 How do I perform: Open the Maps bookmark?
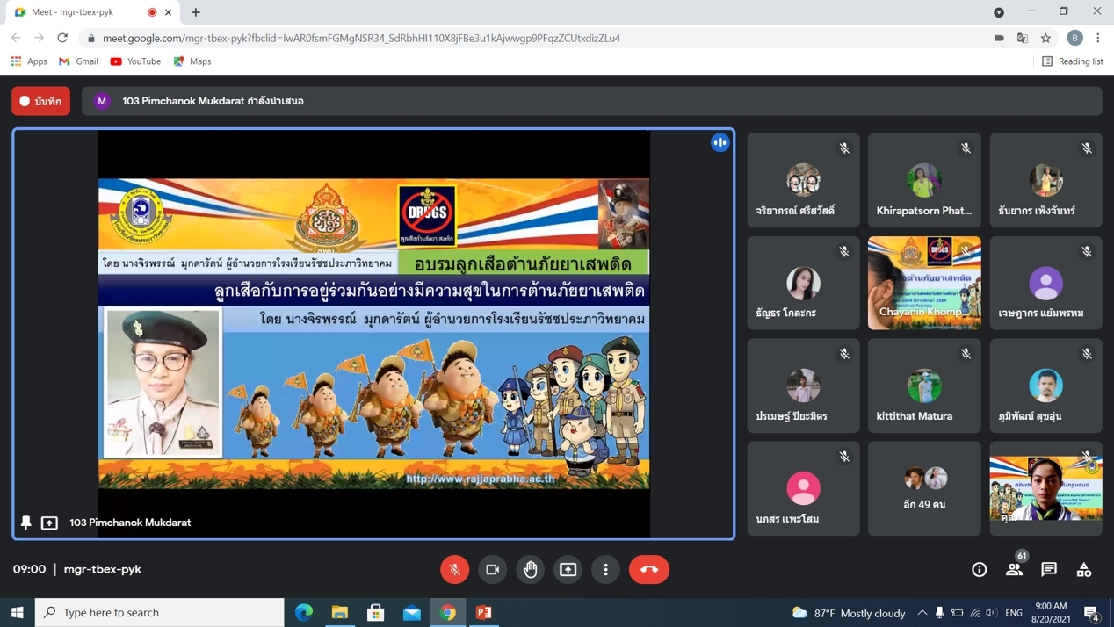(x=192, y=61)
